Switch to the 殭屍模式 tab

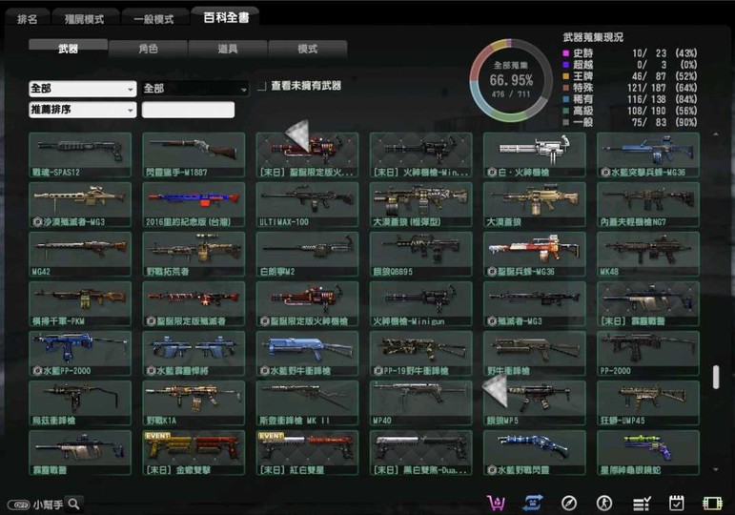[x=85, y=19]
